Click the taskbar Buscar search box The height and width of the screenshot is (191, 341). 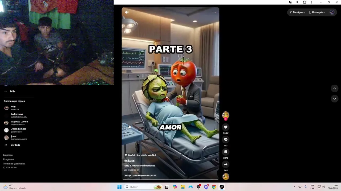(143, 187)
